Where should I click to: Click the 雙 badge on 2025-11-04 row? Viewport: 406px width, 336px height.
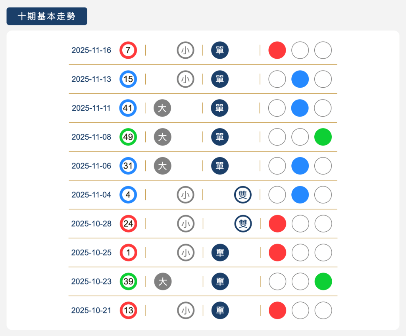click(243, 195)
